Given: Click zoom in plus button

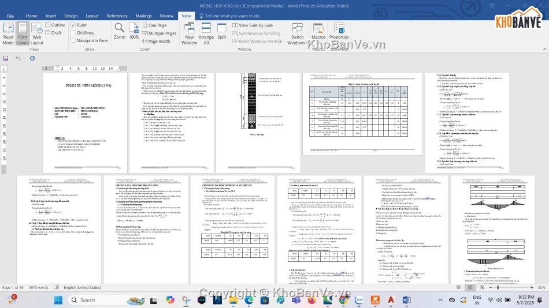Looking at the screenshot, I should click(x=532, y=287).
